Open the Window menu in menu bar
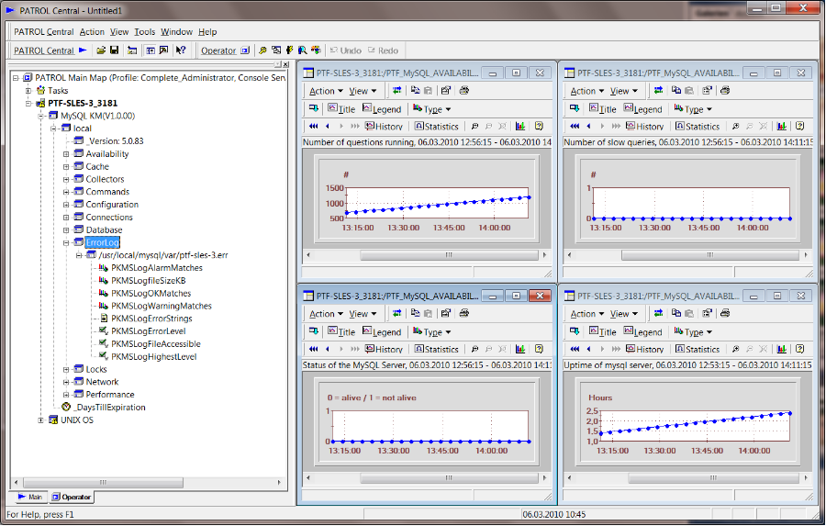The image size is (826, 526). click(x=176, y=31)
